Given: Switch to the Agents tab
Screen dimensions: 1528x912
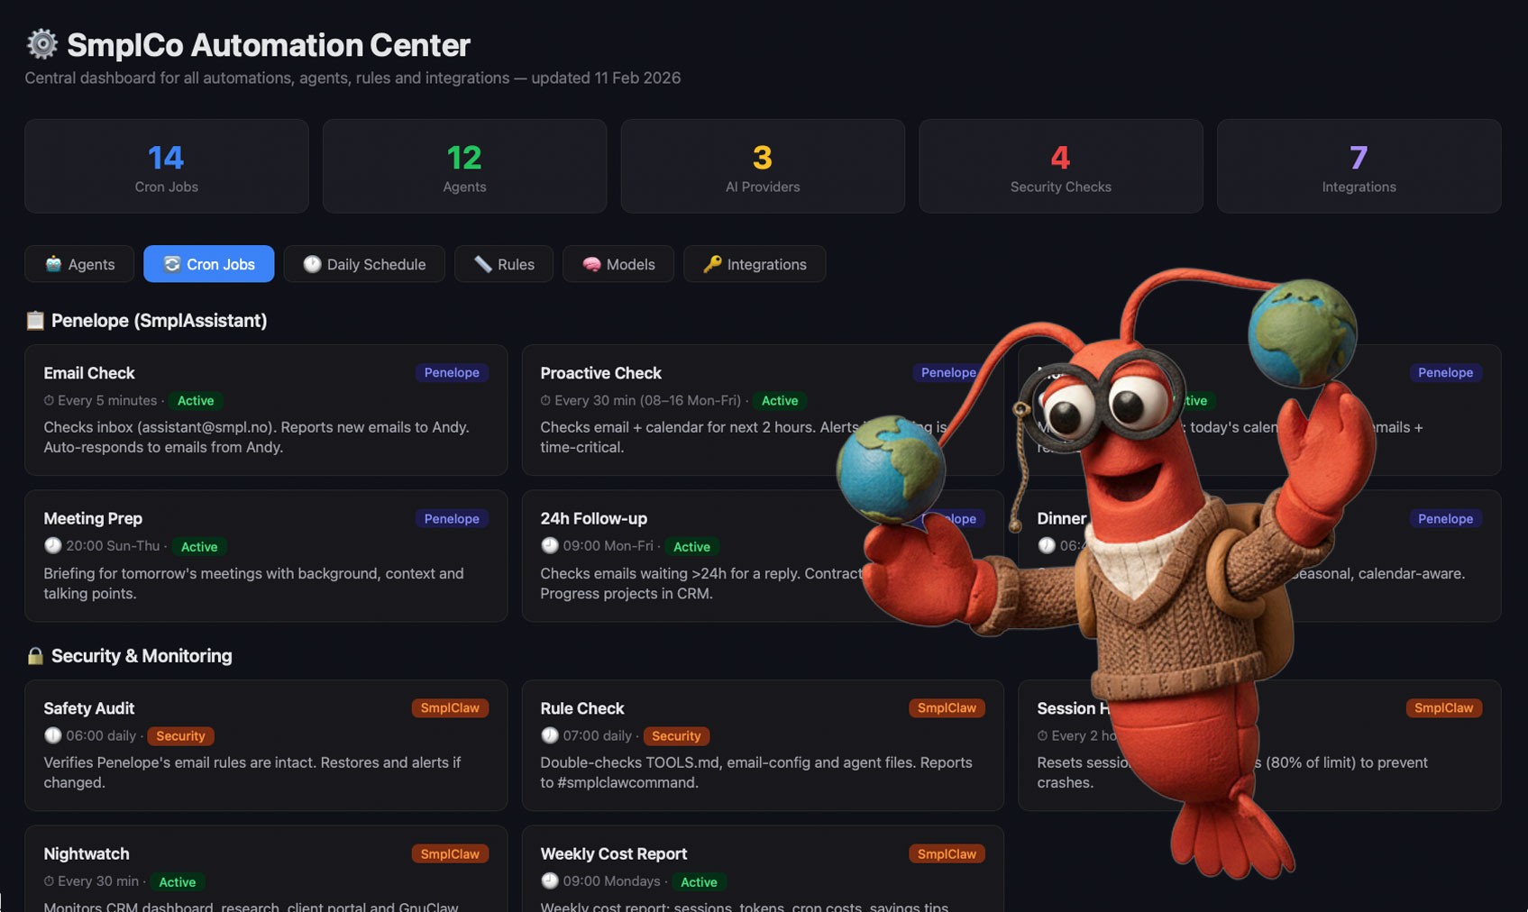Looking at the screenshot, I should pyautogui.click(x=79, y=264).
